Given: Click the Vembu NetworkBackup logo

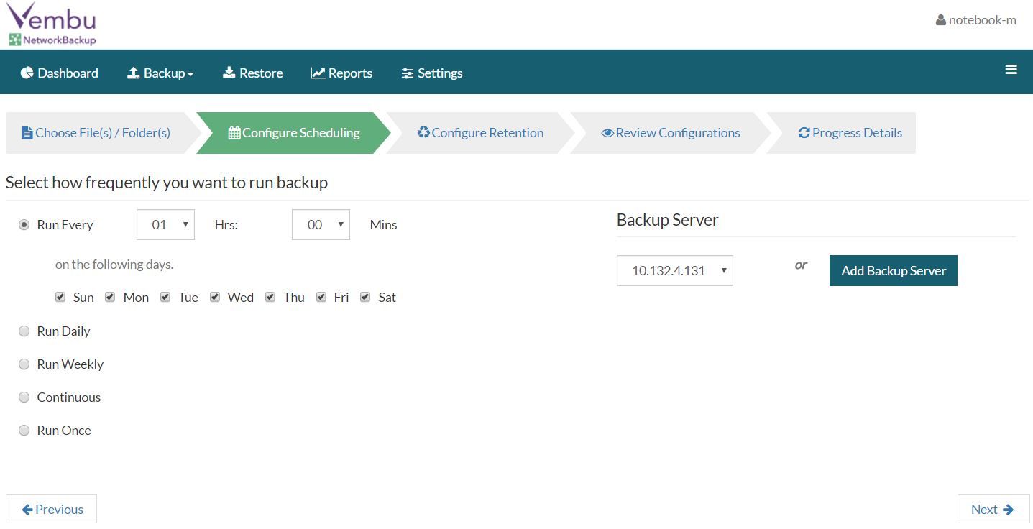Looking at the screenshot, I should (x=52, y=23).
